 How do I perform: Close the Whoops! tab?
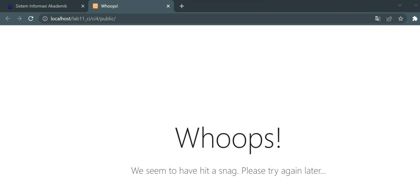point(168,6)
